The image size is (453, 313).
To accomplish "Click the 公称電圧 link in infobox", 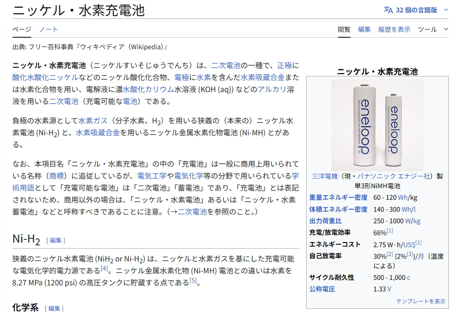I will [x=322, y=289].
